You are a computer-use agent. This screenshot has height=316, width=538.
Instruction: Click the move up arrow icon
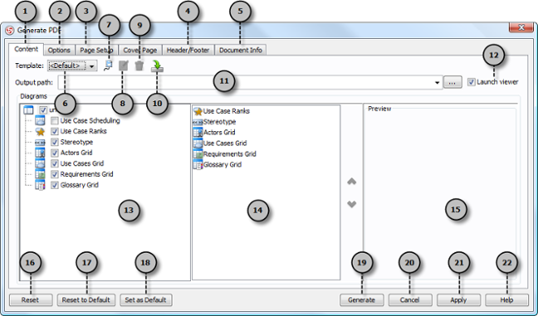point(352,182)
